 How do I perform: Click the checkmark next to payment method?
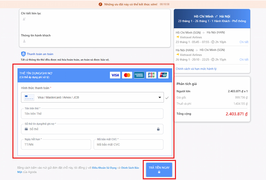click(x=167, y=98)
